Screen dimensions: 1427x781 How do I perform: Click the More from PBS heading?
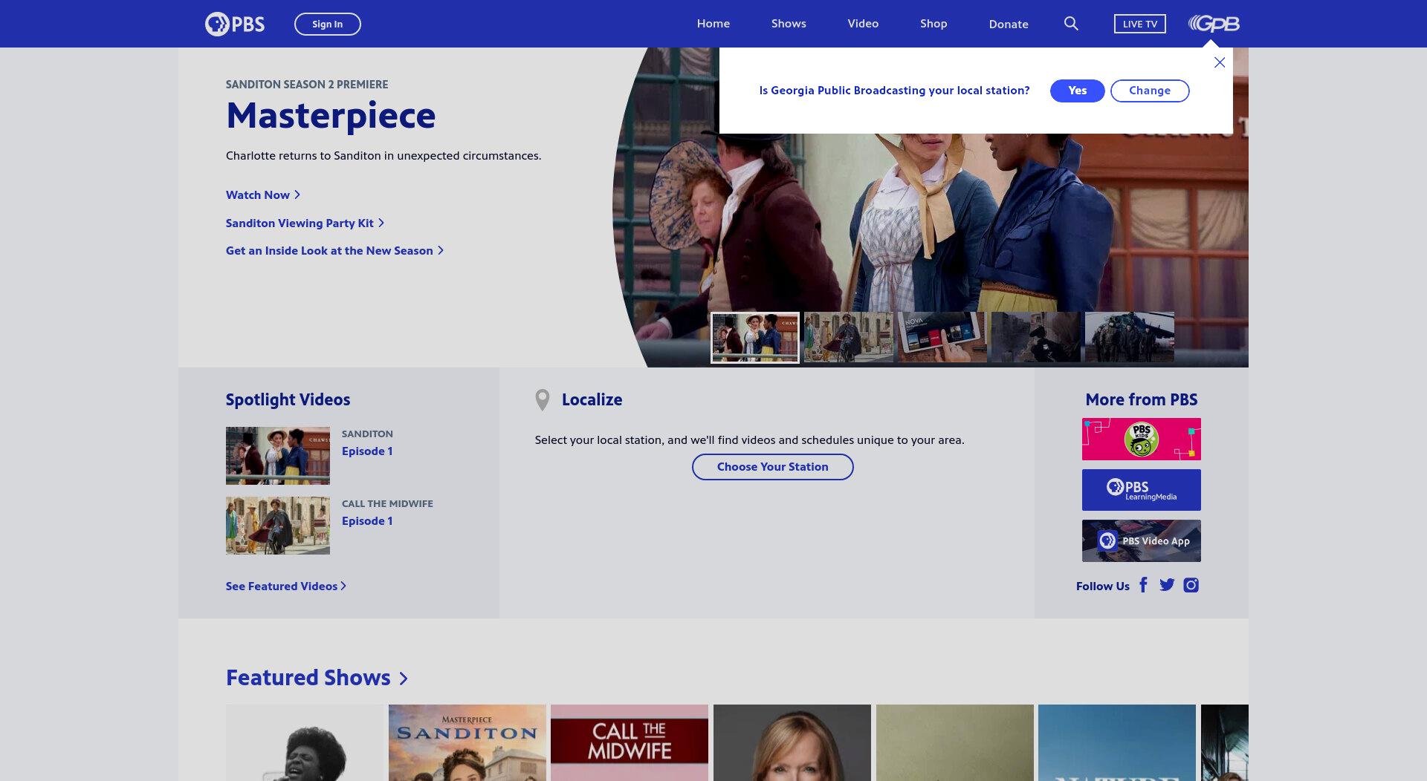1142,400
